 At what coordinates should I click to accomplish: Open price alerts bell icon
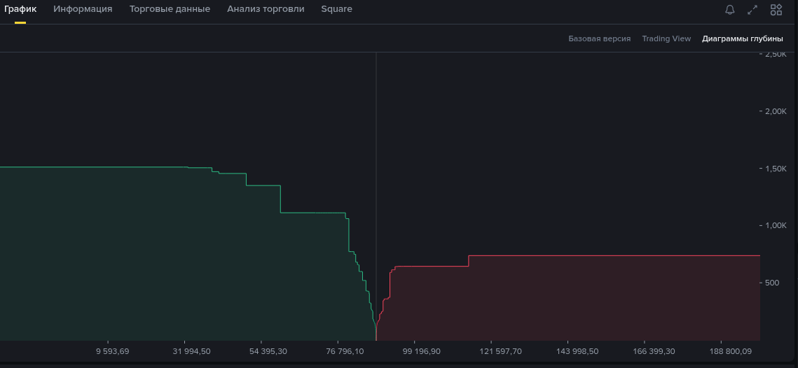729,10
